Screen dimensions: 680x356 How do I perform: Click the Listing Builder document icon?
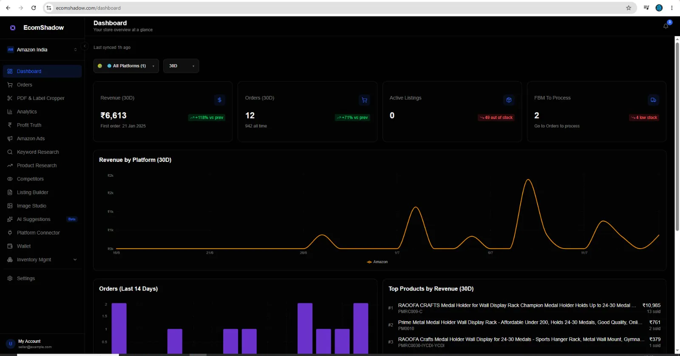click(x=10, y=192)
